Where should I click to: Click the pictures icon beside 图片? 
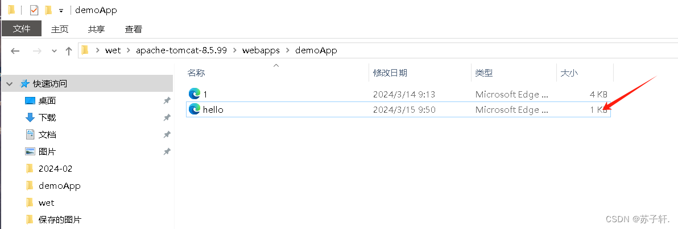coord(30,152)
